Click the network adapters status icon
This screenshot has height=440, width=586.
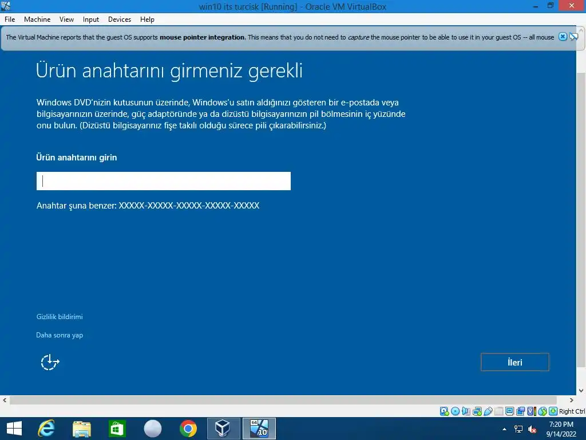[x=477, y=411]
